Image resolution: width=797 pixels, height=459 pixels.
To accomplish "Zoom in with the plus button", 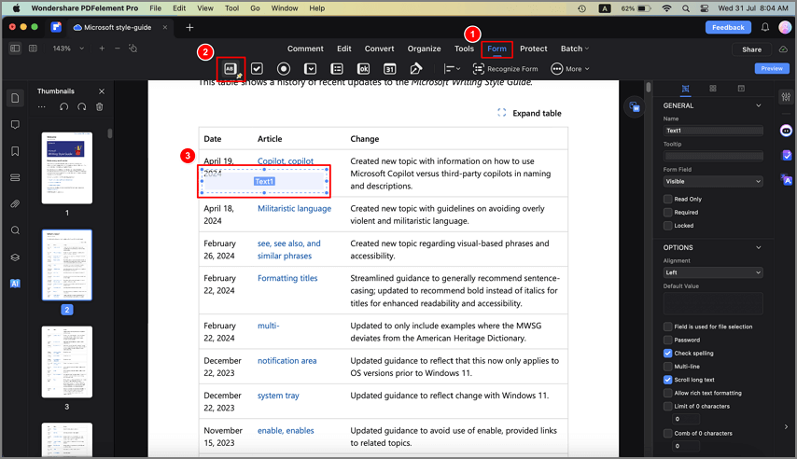I will click(x=102, y=49).
